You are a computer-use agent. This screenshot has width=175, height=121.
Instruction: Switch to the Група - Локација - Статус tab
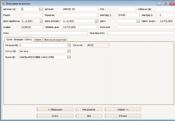point(19,39)
